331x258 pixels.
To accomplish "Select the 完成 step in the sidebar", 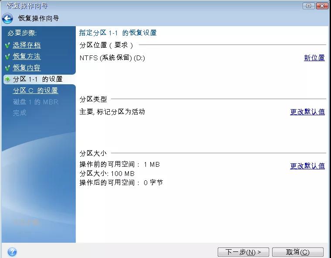I will coord(20,113).
